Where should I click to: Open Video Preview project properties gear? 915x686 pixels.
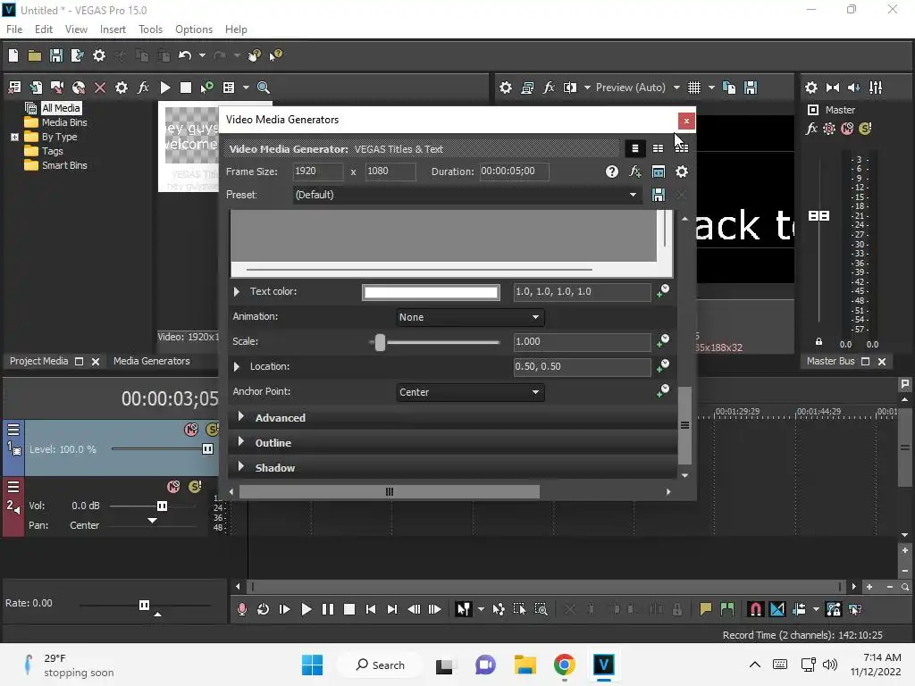click(506, 88)
